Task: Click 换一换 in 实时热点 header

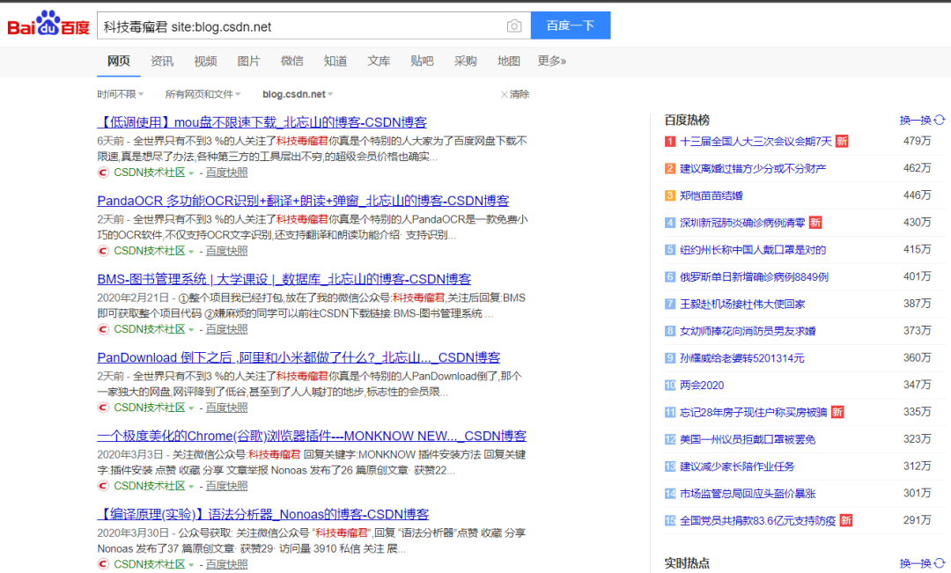Action: tap(915, 563)
